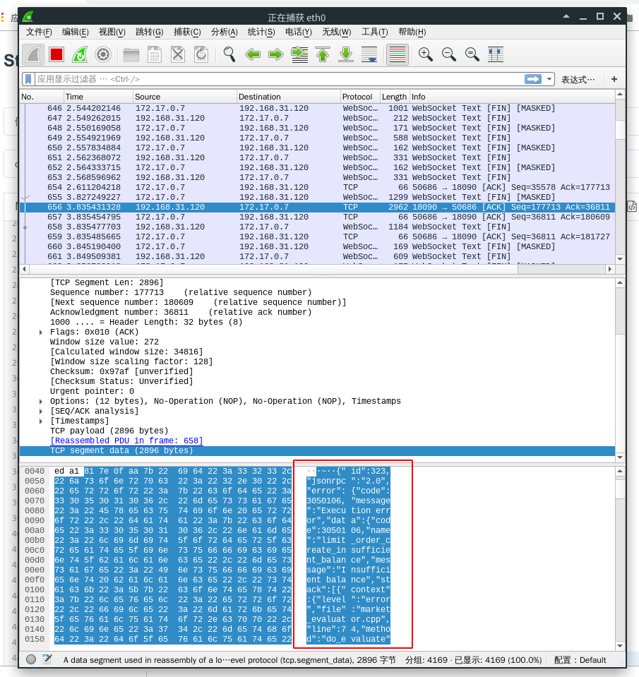Go forward to next packet green right arrow

[x=276, y=55]
